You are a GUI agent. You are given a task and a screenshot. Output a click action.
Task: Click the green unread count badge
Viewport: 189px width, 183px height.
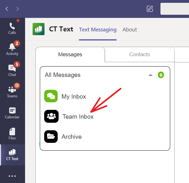click(x=161, y=75)
